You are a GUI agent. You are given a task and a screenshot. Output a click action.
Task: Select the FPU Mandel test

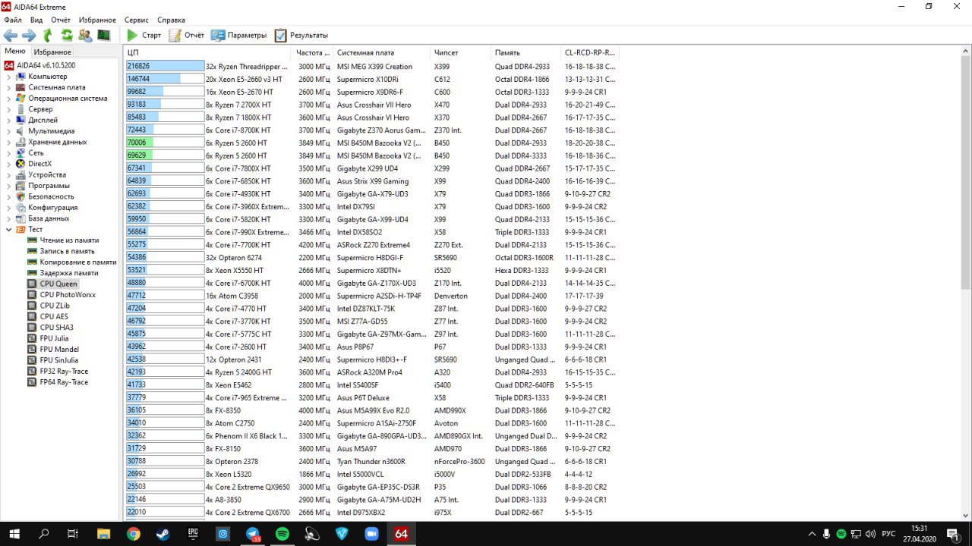tap(59, 350)
